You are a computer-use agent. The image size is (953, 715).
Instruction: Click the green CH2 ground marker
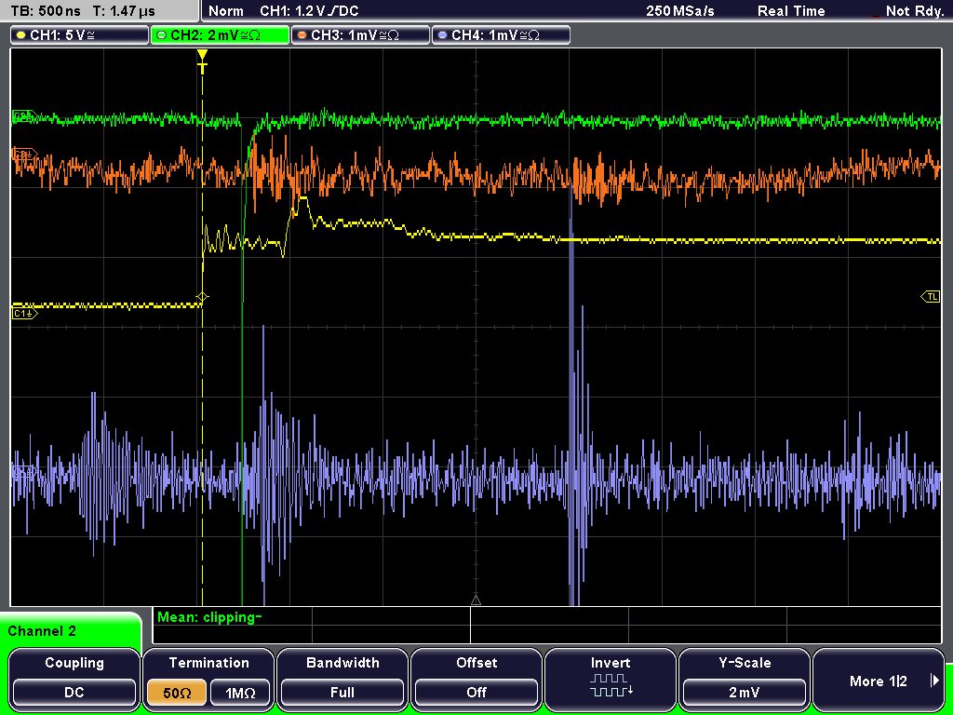click(24, 116)
